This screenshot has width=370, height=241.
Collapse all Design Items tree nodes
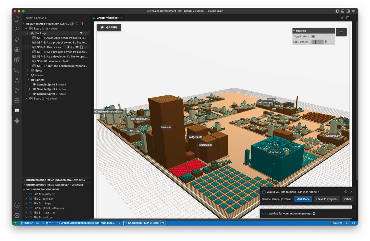click(x=82, y=24)
